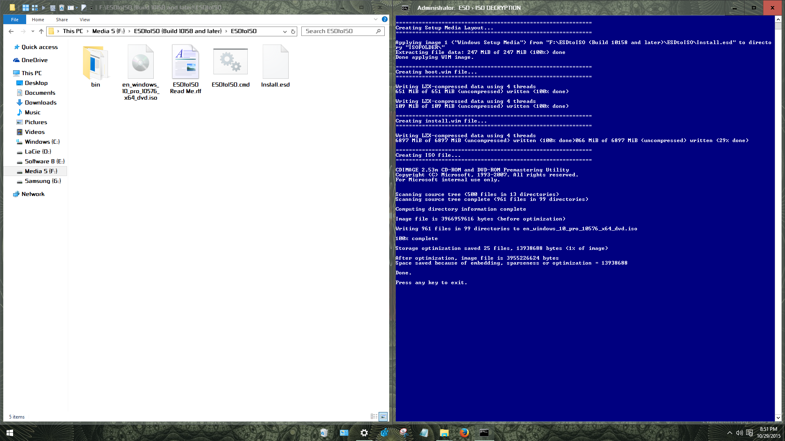
Task: Open clock showing 8:51 PM
Action: [x=768, y=432]
